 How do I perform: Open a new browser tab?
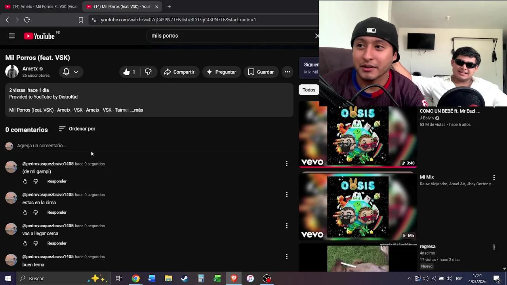pos(169,6)
